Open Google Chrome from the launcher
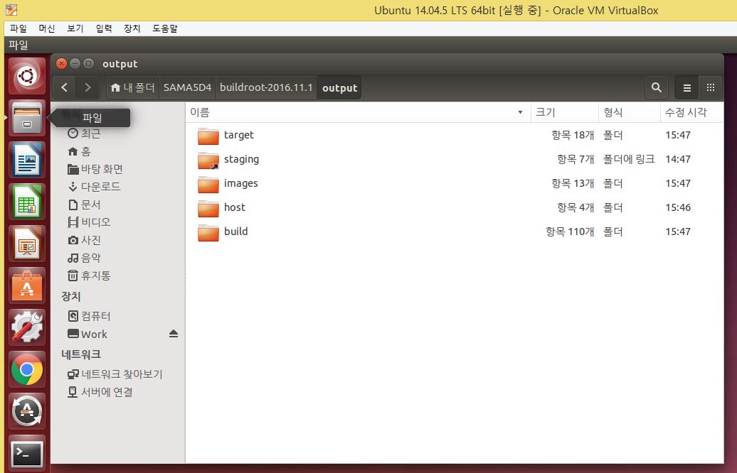Viewport: 737px width, 473px height. pos(27,369)
